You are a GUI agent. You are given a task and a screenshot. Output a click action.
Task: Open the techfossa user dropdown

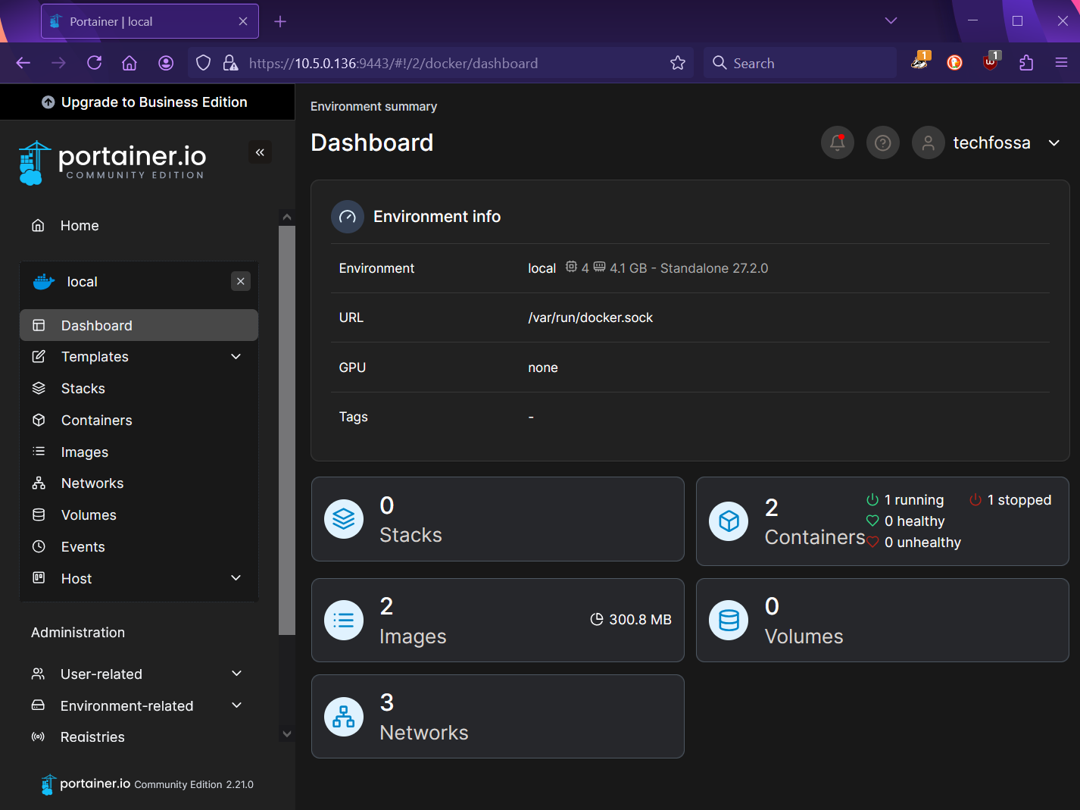tap(1053, 142)
